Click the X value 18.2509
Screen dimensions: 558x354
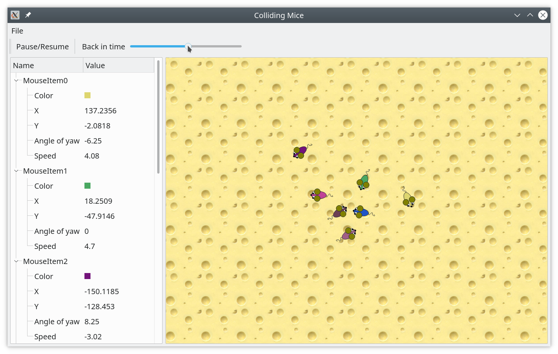98,201
